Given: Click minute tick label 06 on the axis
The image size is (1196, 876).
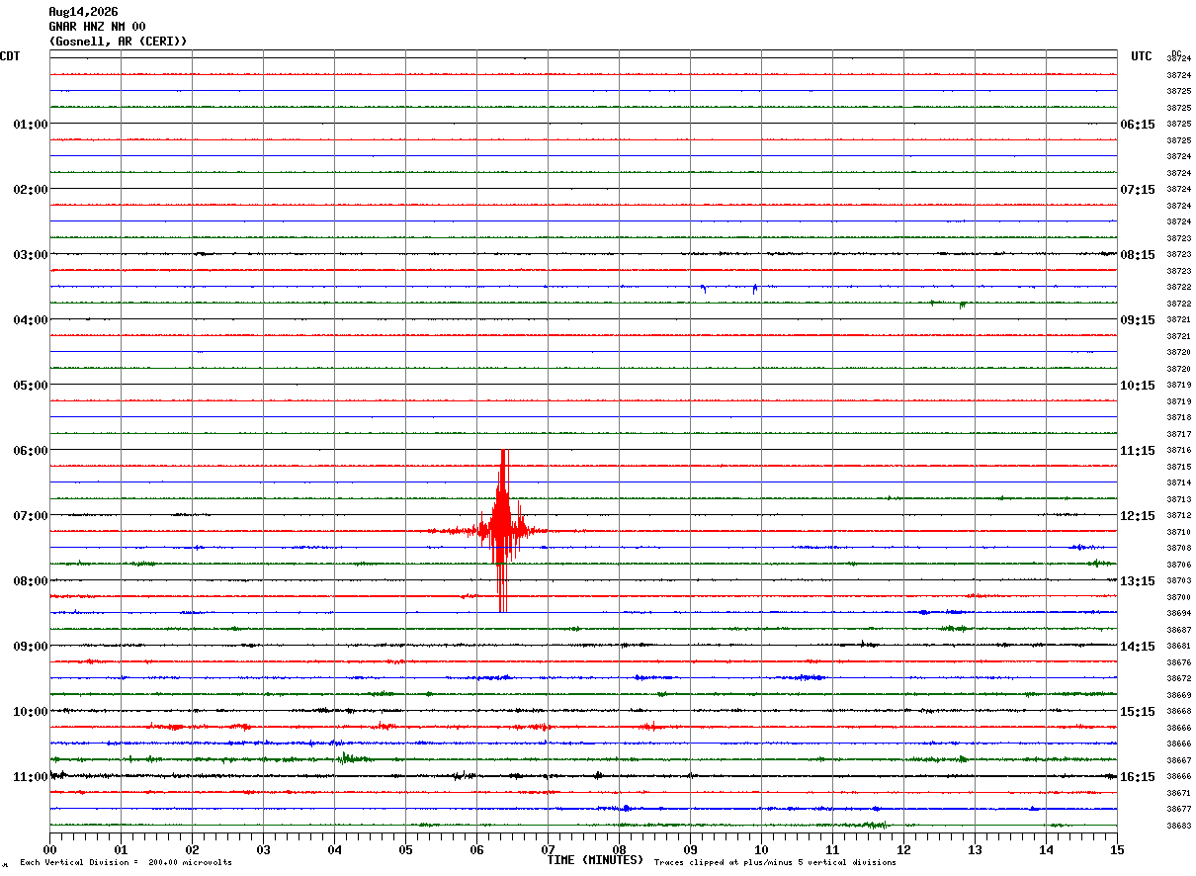Looking at the screenshot, I should (x=476, y=849).
